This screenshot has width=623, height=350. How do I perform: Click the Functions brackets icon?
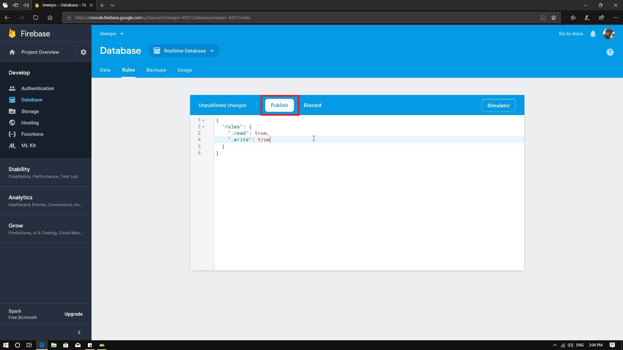point(12,134)
